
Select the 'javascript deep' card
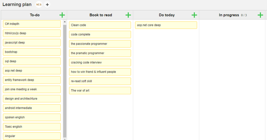(x=32, y=42)
